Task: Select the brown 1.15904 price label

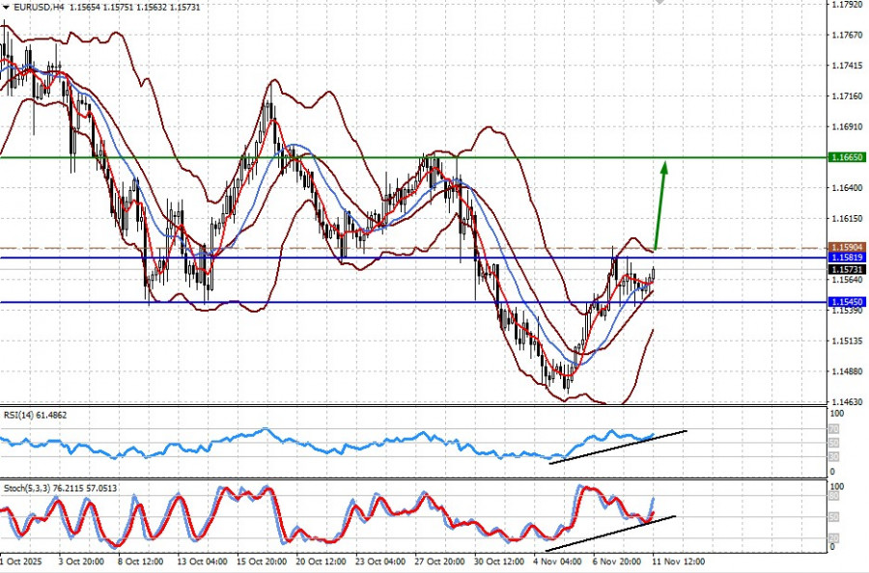Action: [x=846, y=247]
